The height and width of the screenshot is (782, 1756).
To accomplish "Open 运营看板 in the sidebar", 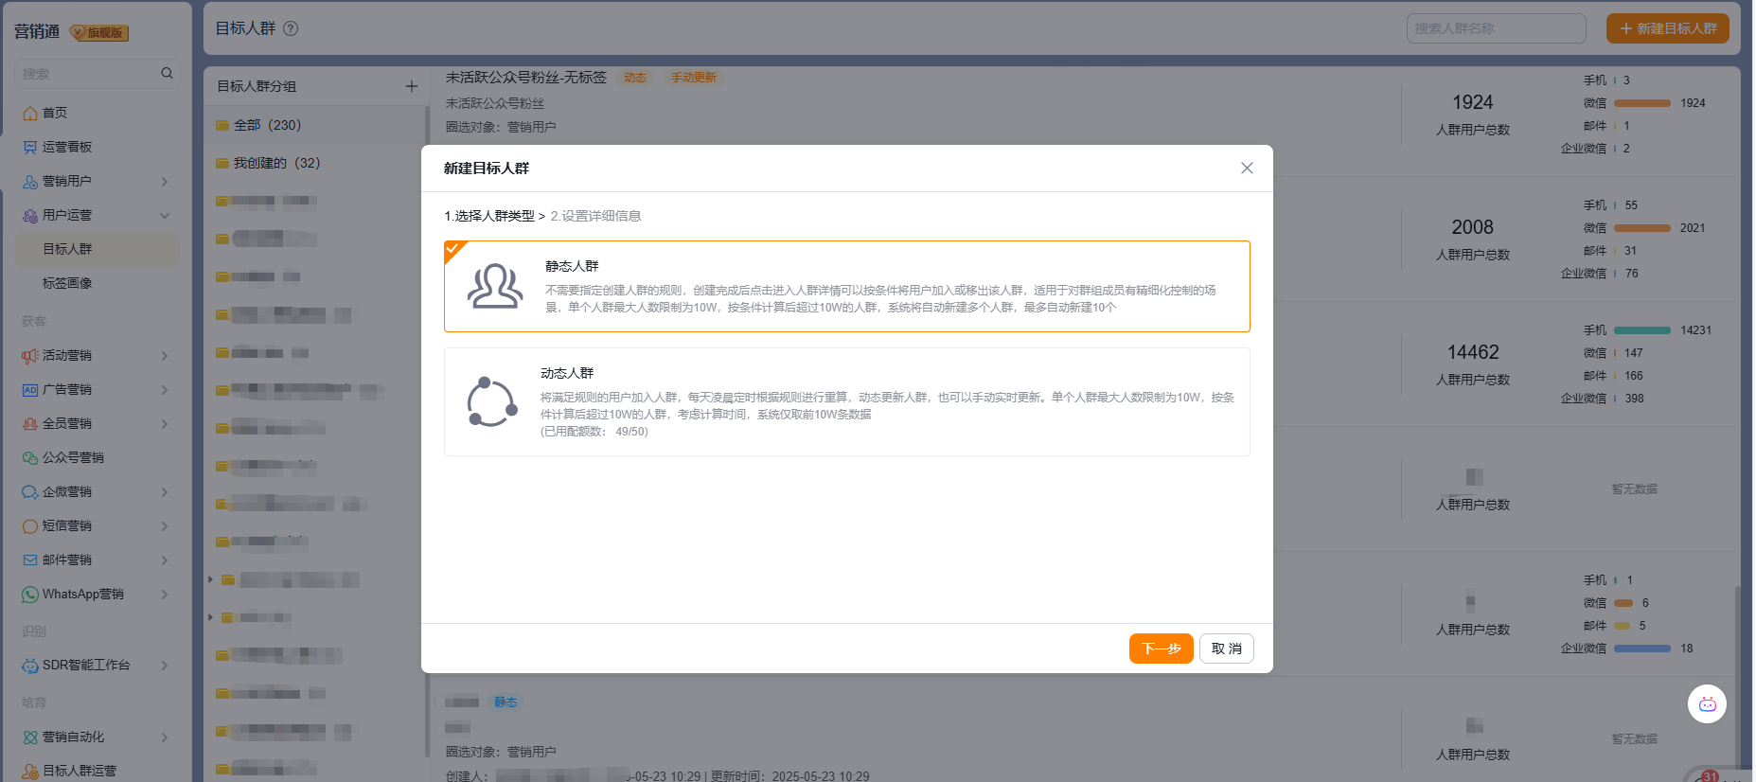I will [x=67, y=147].
